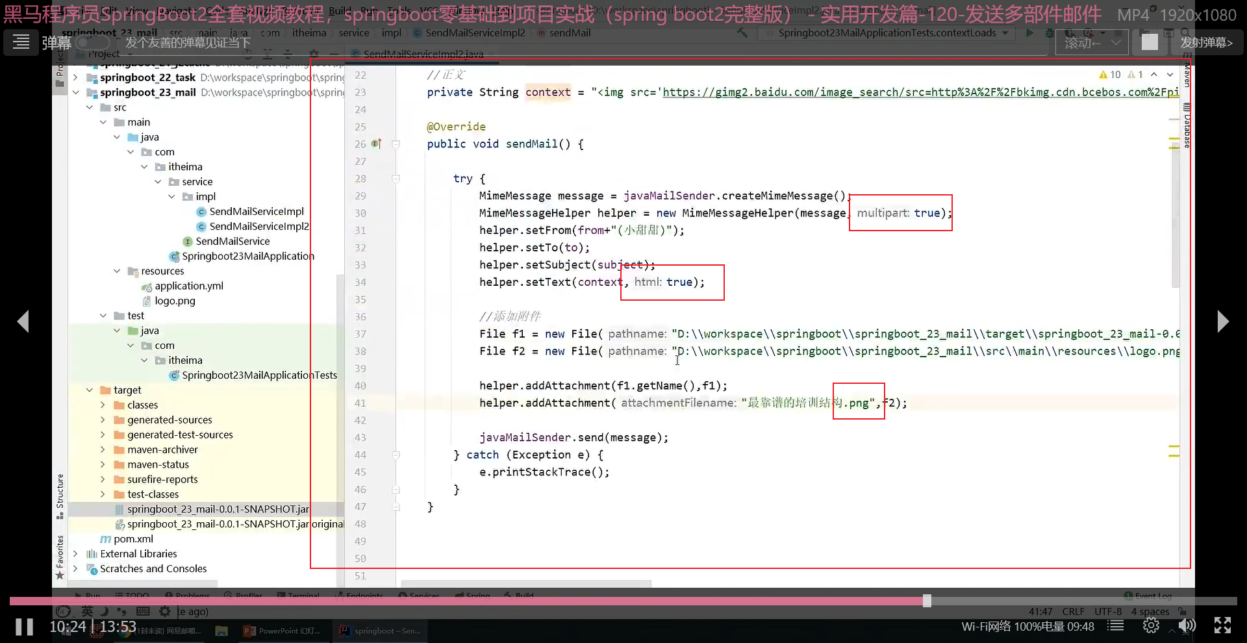Open video player settings gear
The image size is (1247, 643).
click(1151, 626)
